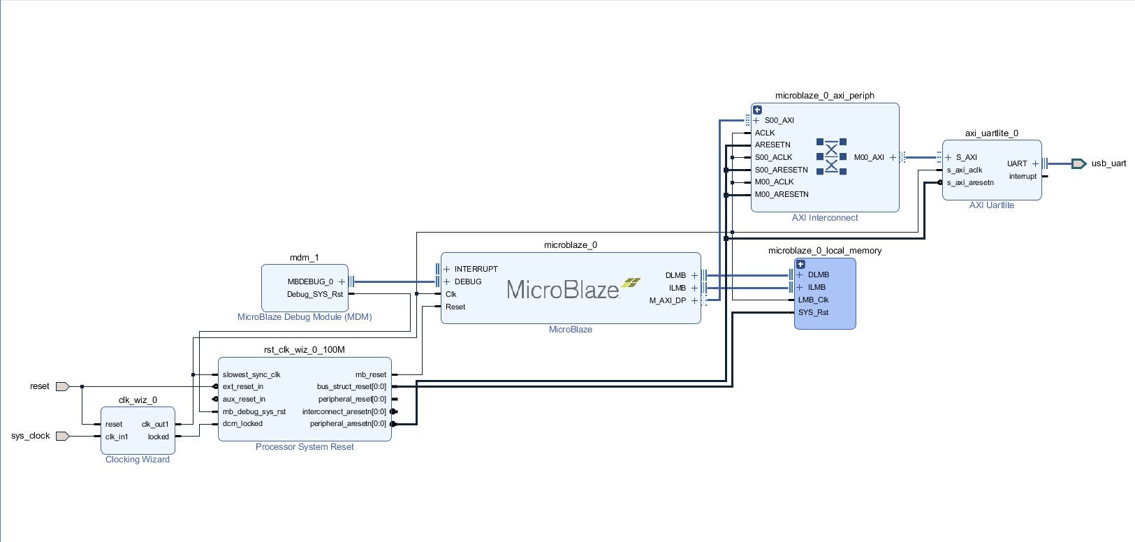Image resolution: width=1135 pixels, height=542 pixels.
Task: Select the S00_ARESETN pin
Action: pos(782,170)
